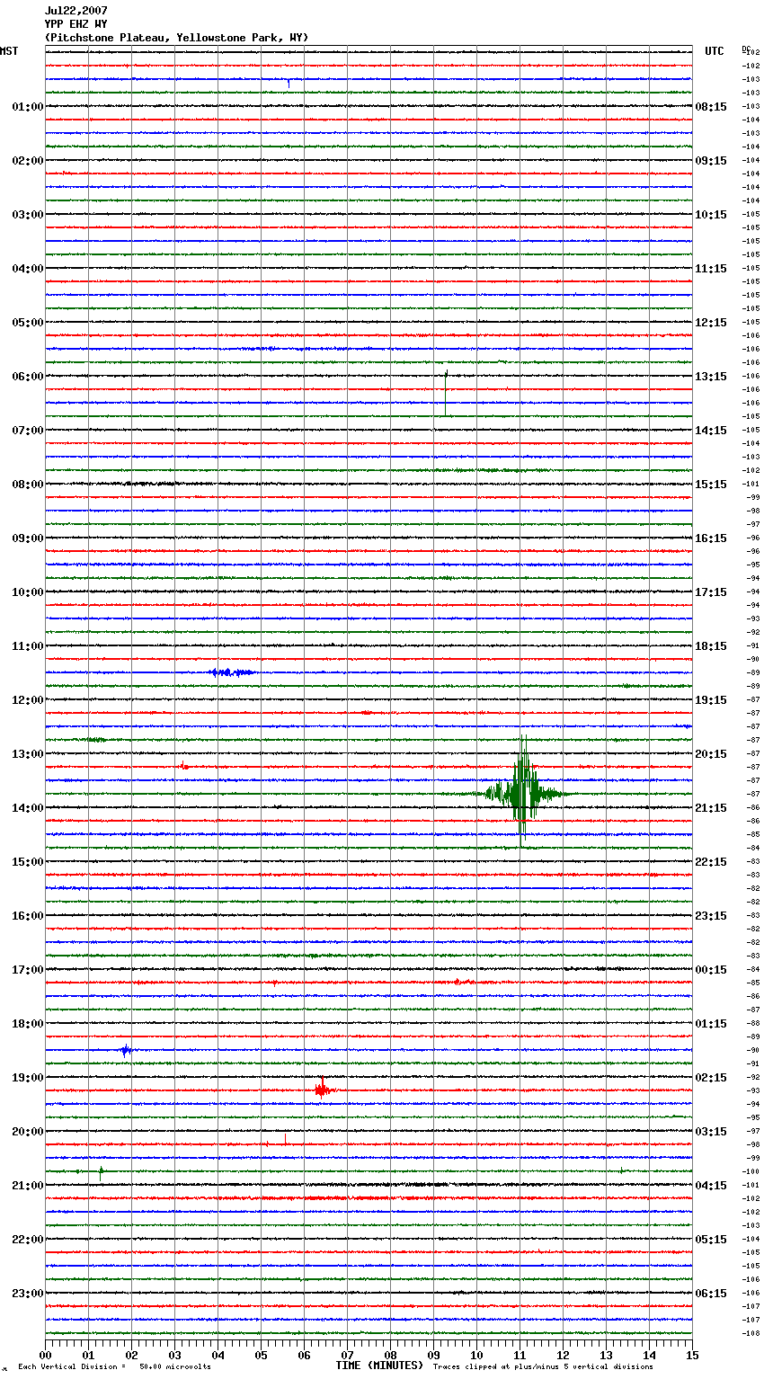Select the Pitchstone Plateau, Yellowstone Park location title
Image resolution: width=764 pixels, height=1379 pixels.
176,38
